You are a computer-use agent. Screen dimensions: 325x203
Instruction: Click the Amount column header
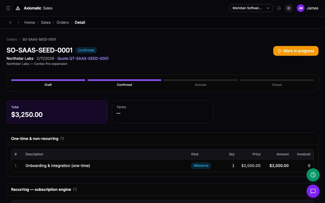[282, 154]
